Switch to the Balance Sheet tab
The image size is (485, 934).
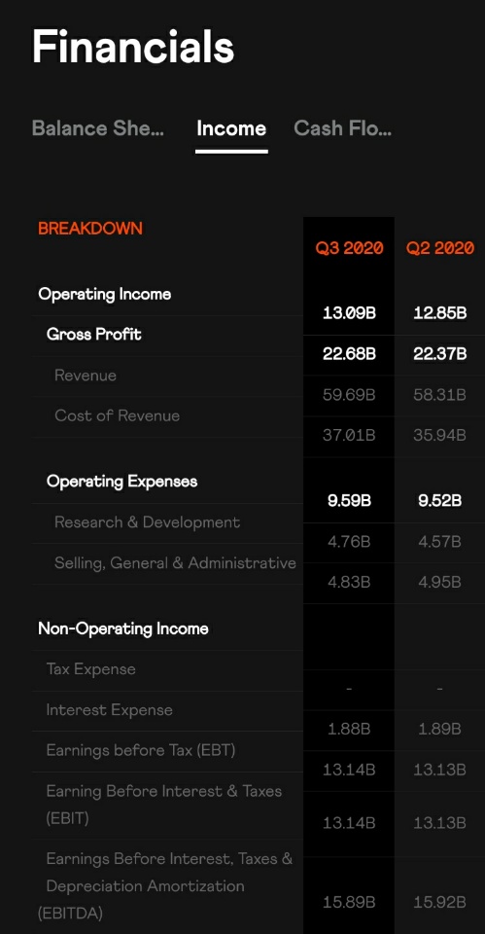pyautogui.click(x=97, y=128)
